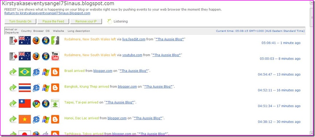Image resolution: width=315 pixels, height=137 pixels.
Task: Click the Arrival or Departure column header
Action: (x=12, y=31)
